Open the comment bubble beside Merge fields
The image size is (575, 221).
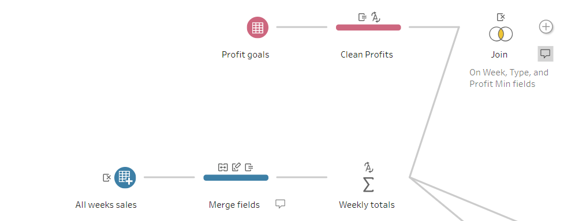click(x=280, y=204)
